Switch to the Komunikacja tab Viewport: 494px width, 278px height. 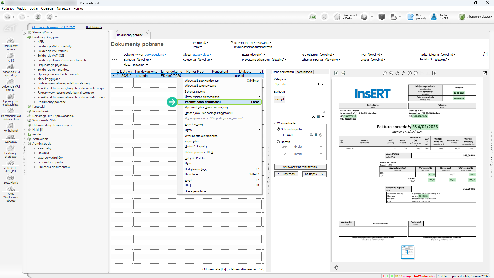coord(304,72)
